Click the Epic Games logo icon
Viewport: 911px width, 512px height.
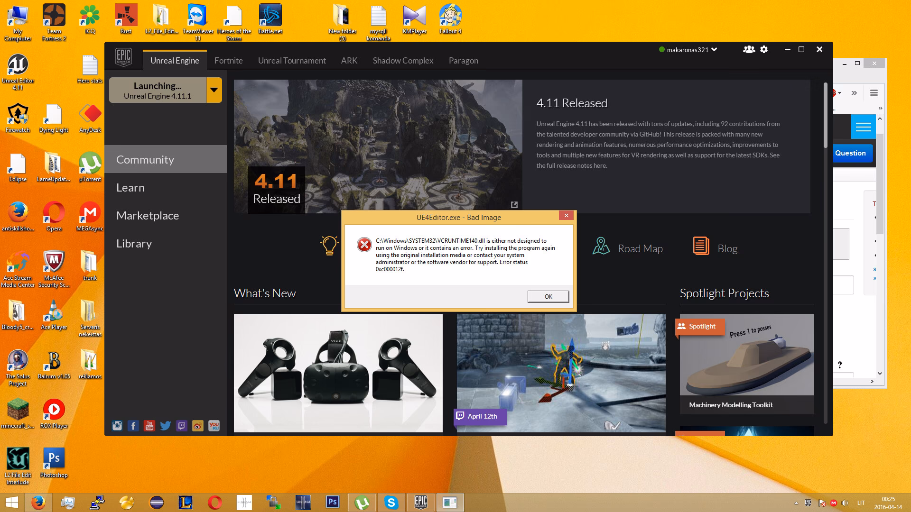pyautogui.click(x=123, y=58)
